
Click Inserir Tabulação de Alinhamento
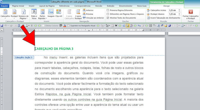164,18
